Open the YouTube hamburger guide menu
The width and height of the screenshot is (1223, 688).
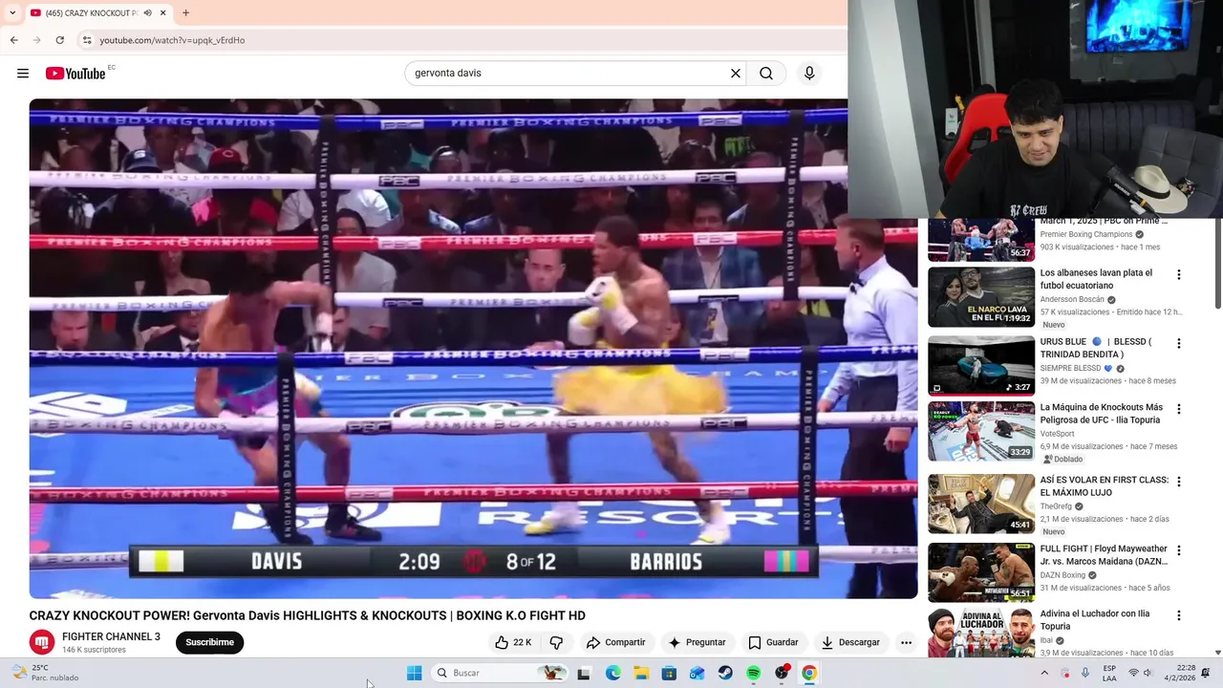23,74
